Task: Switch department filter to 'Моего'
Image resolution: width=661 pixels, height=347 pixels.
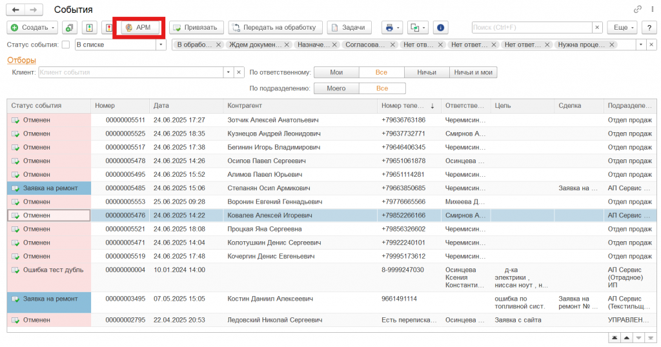Action: (x=336, y=88)
